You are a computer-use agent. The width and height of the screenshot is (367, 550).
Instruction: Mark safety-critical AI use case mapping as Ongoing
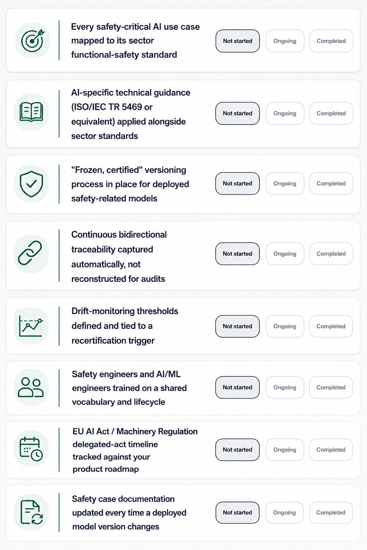point(285,41)
